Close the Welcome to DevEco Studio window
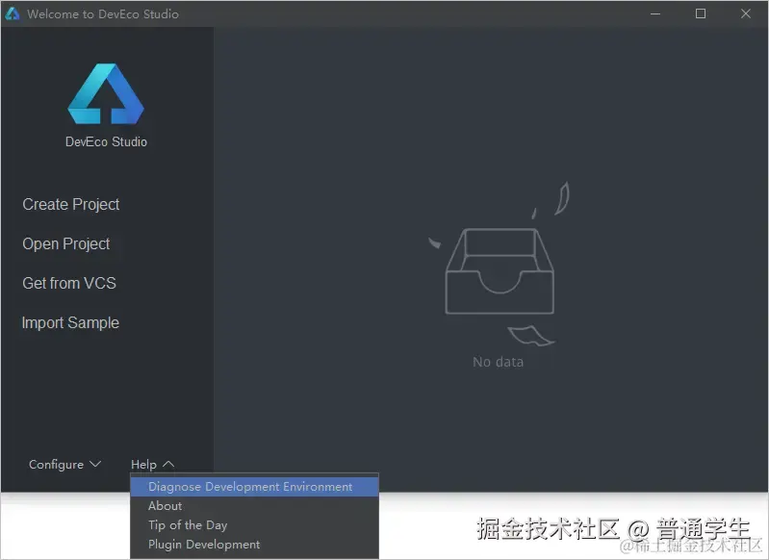This screenshot has width=769, height=560. point(746,13)
